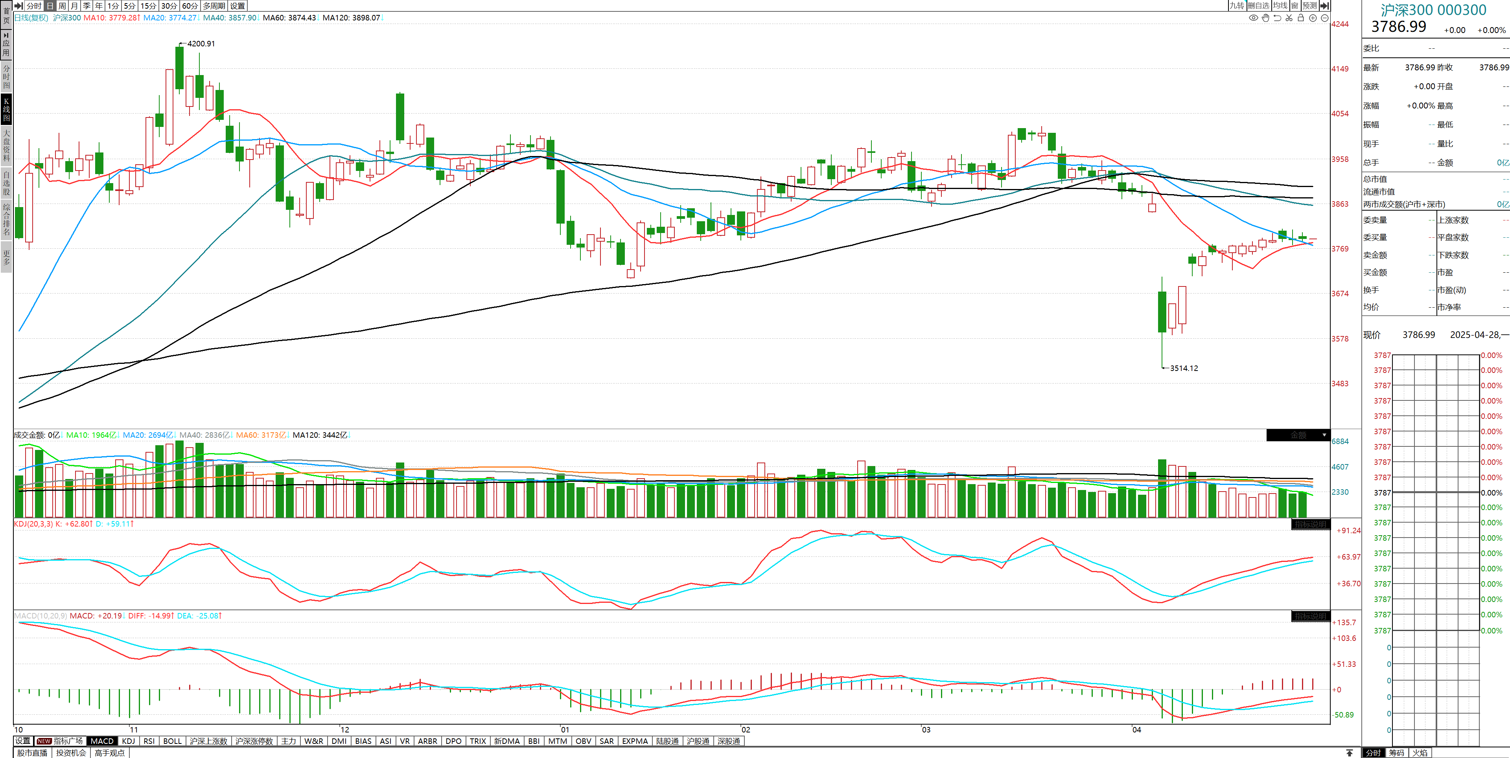Switch to 季 quarterly period
1510x758 pixels.
(87, 5)
